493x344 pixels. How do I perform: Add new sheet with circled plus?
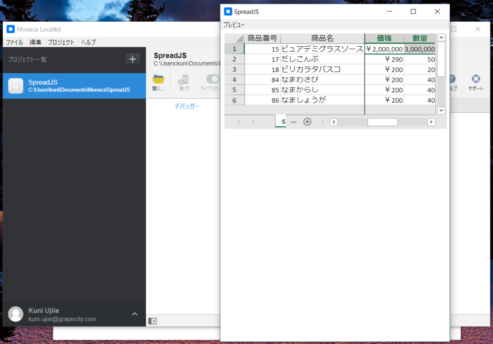click(307, 122)
